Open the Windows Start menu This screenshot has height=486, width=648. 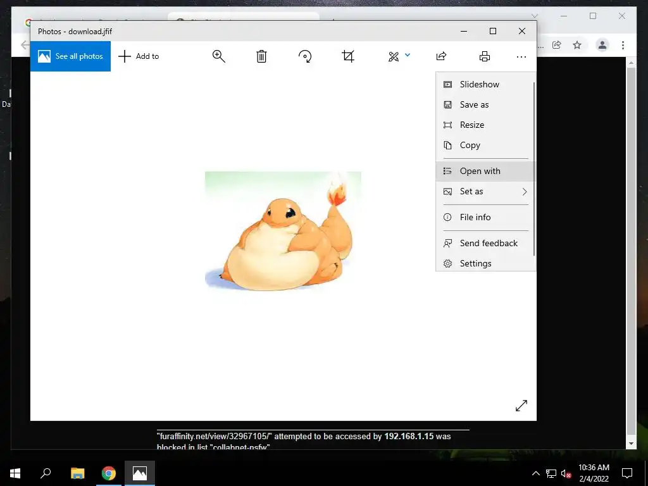point(15,473)
